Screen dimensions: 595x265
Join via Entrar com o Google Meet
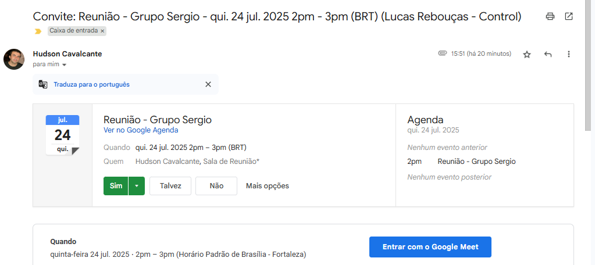[x=430, y=247]
